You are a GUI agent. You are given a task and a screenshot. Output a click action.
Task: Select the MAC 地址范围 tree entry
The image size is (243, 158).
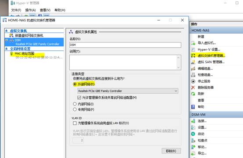pos(24,53)
